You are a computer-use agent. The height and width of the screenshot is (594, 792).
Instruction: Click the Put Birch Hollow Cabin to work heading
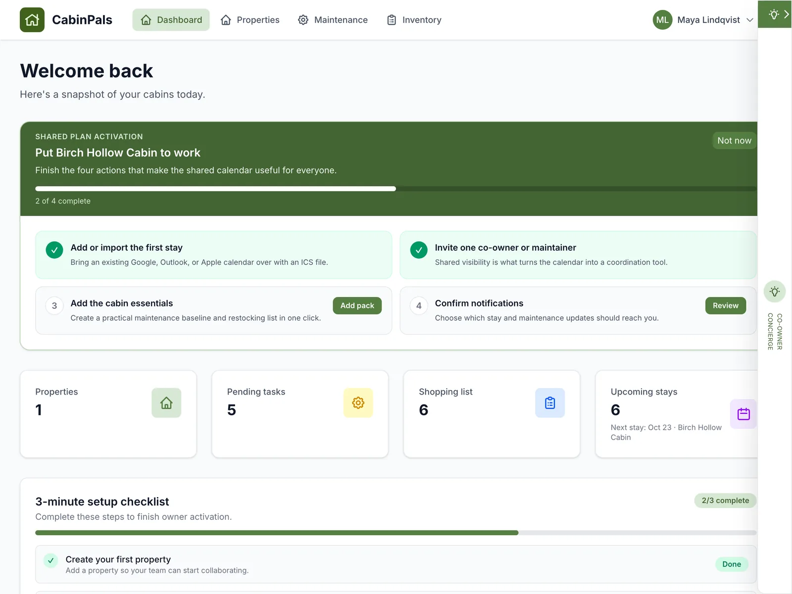pos(118,152)
